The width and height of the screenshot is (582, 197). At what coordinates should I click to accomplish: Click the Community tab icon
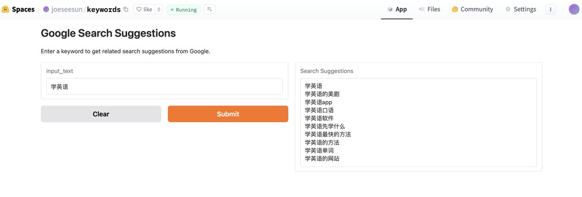(455, 9)
